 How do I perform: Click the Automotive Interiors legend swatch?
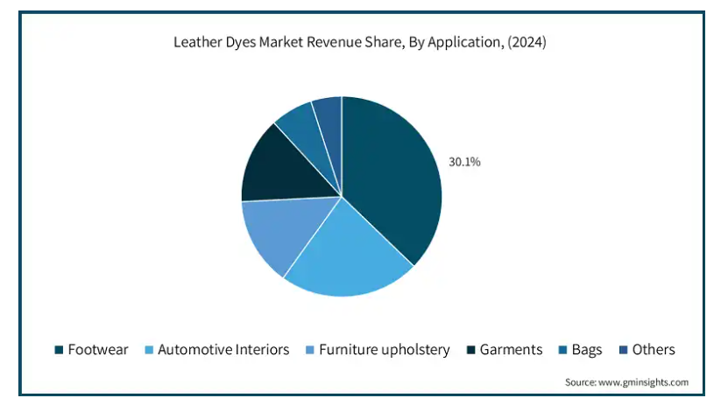coord(149,350)
